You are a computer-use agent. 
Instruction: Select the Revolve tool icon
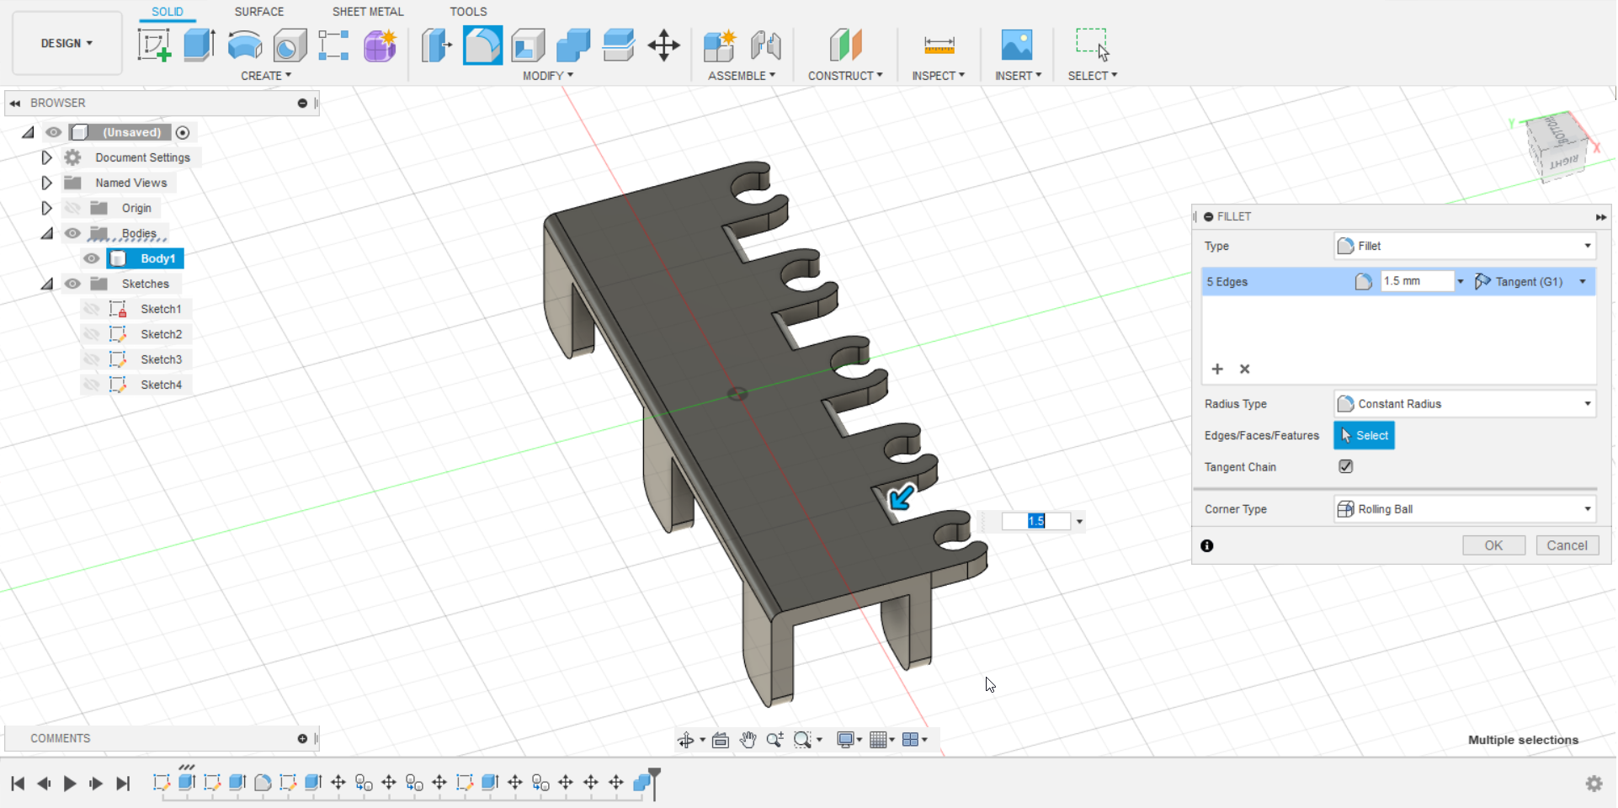(x=245, y=45)
